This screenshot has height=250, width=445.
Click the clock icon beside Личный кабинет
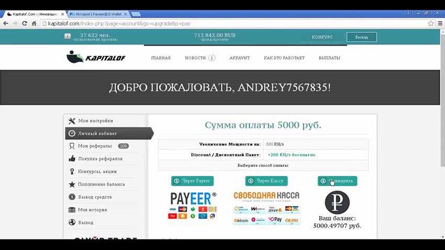72,133
